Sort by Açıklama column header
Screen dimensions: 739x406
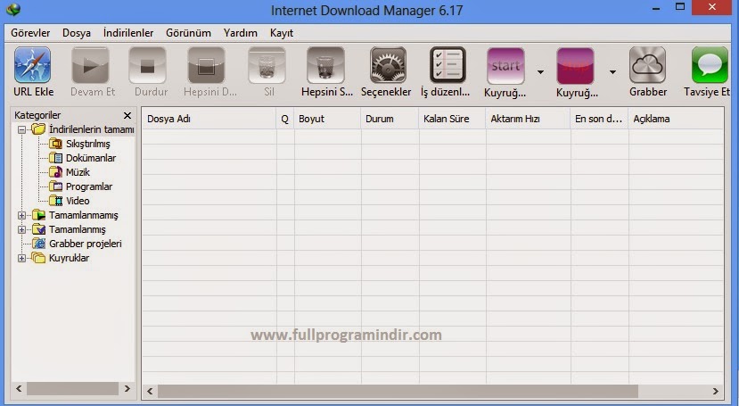(x=676, y=119)
